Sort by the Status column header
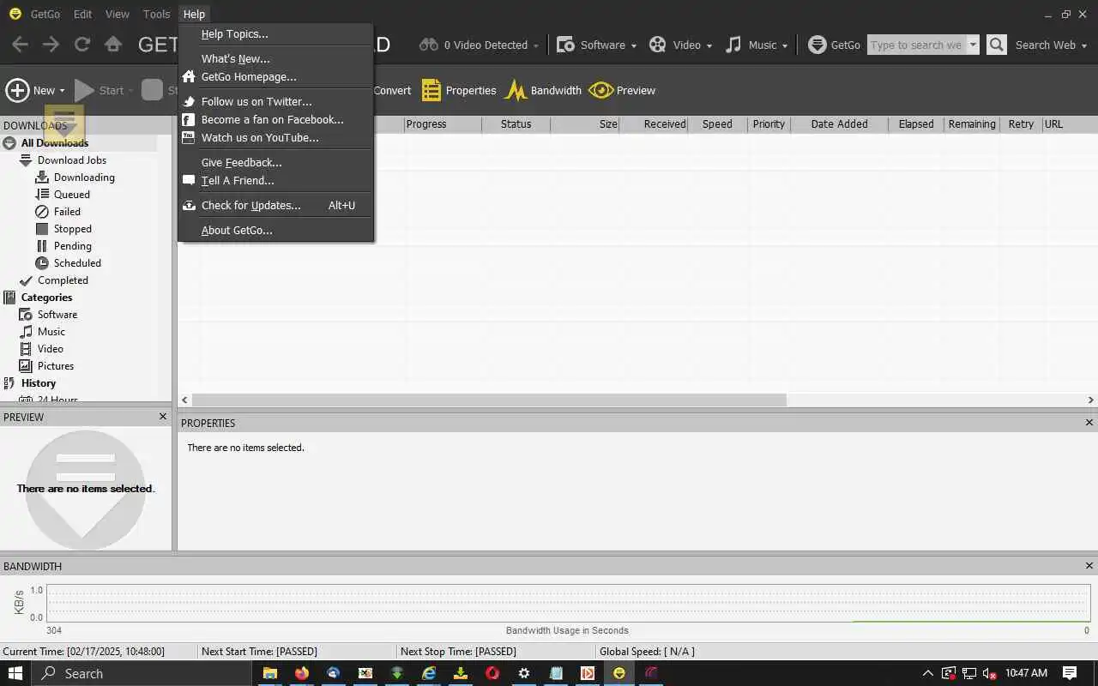 point(516,124)
